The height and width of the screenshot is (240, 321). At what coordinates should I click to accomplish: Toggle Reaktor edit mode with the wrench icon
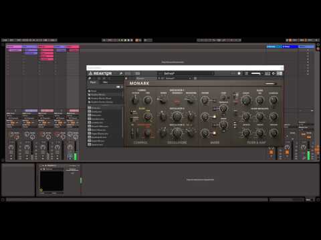(121, 73)
